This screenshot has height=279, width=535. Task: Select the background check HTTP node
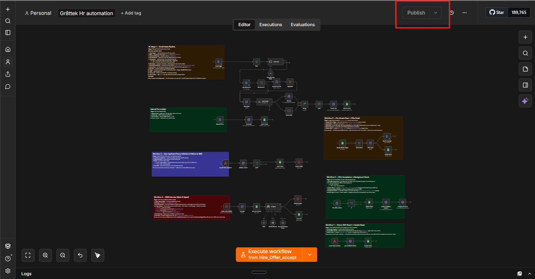403,202
